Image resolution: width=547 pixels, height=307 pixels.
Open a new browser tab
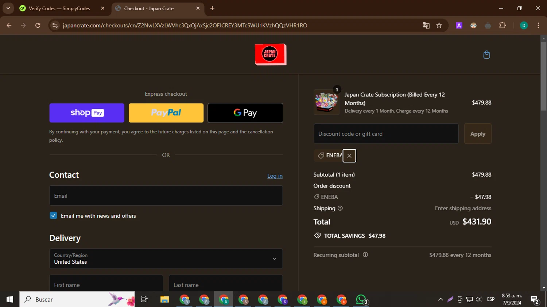212,8
